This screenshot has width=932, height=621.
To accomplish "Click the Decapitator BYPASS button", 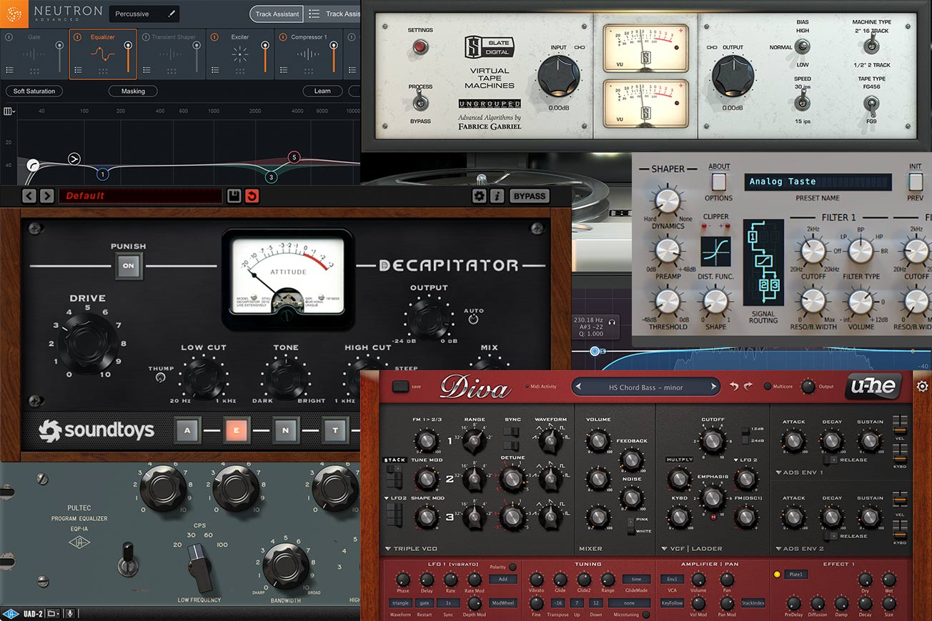I will [529, 196].
